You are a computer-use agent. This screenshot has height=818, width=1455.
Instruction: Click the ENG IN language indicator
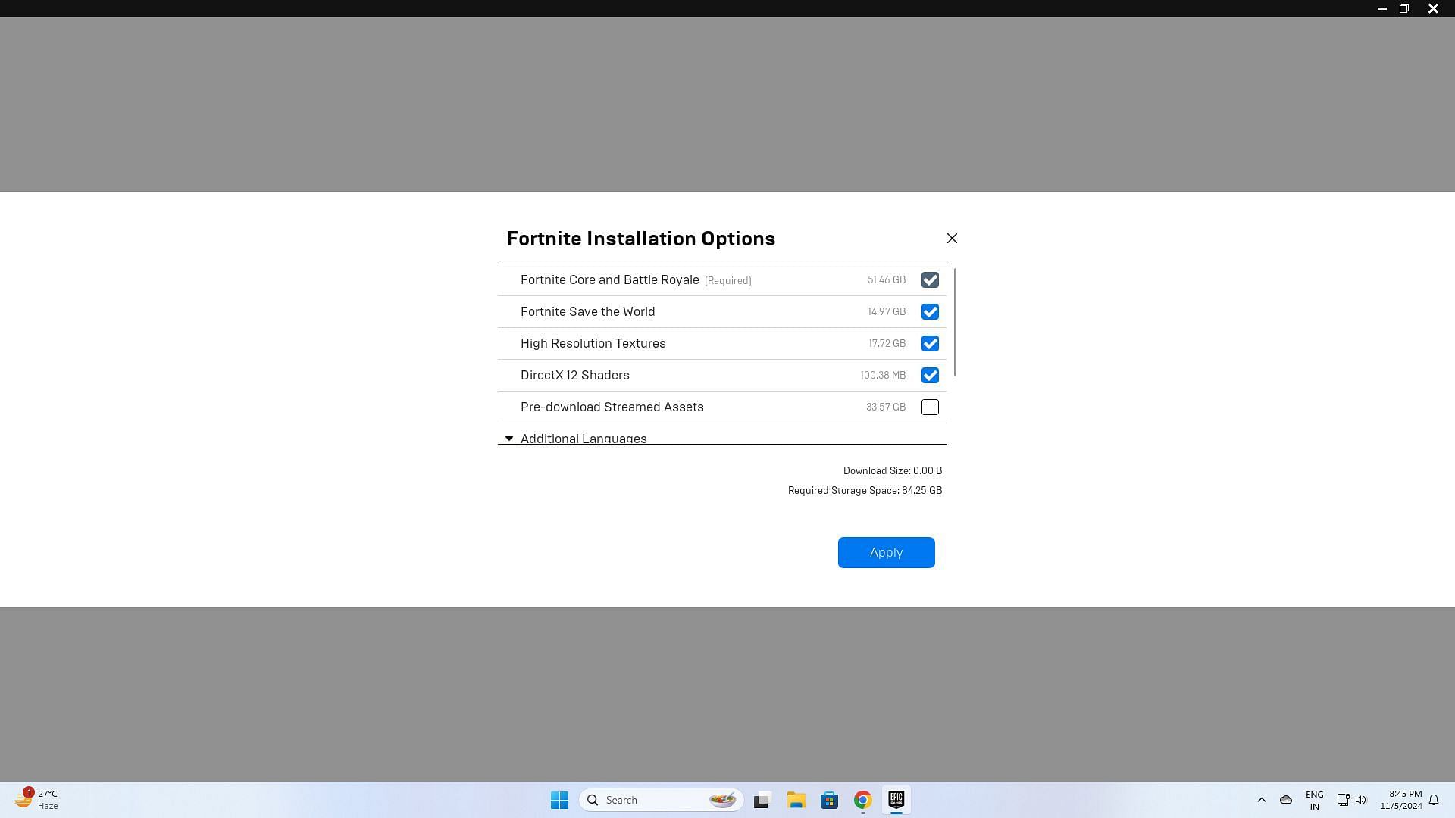point(1314,799)
